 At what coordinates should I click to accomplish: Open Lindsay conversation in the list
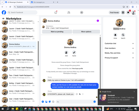pos(19,61)
